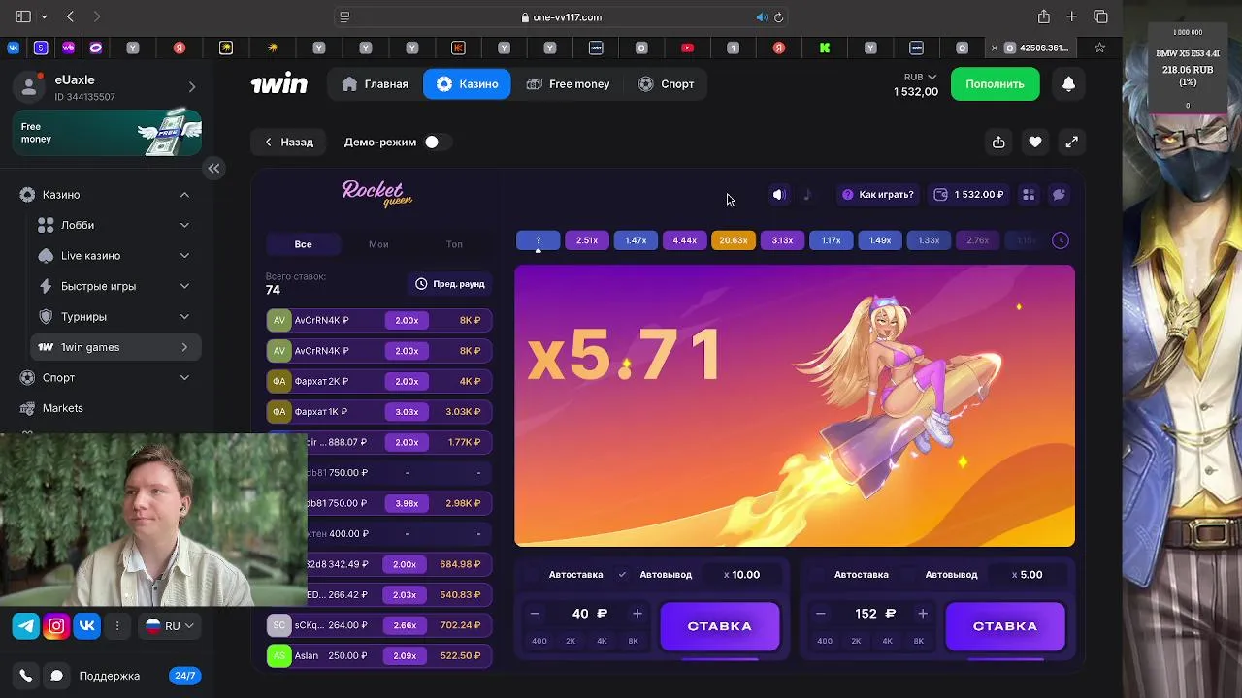The height and width of the screenshot is (698, 1242).
Task: Open VK social icon
Action: (x=86, y=626)
